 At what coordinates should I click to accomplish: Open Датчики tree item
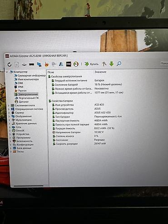(21, 102)
